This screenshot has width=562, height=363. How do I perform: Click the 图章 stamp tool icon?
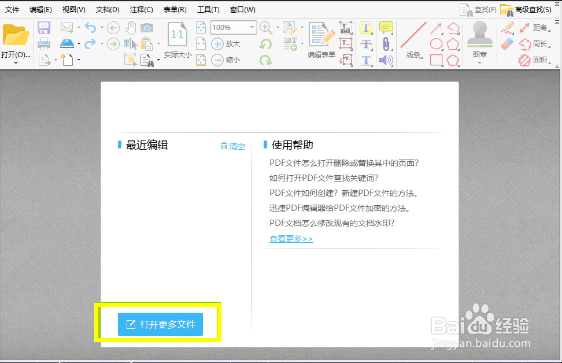tap(479, 35)
